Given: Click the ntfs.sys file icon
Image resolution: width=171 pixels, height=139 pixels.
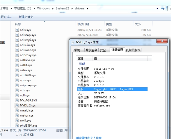Looking at the screenshot, I should (x=17, y=90).
